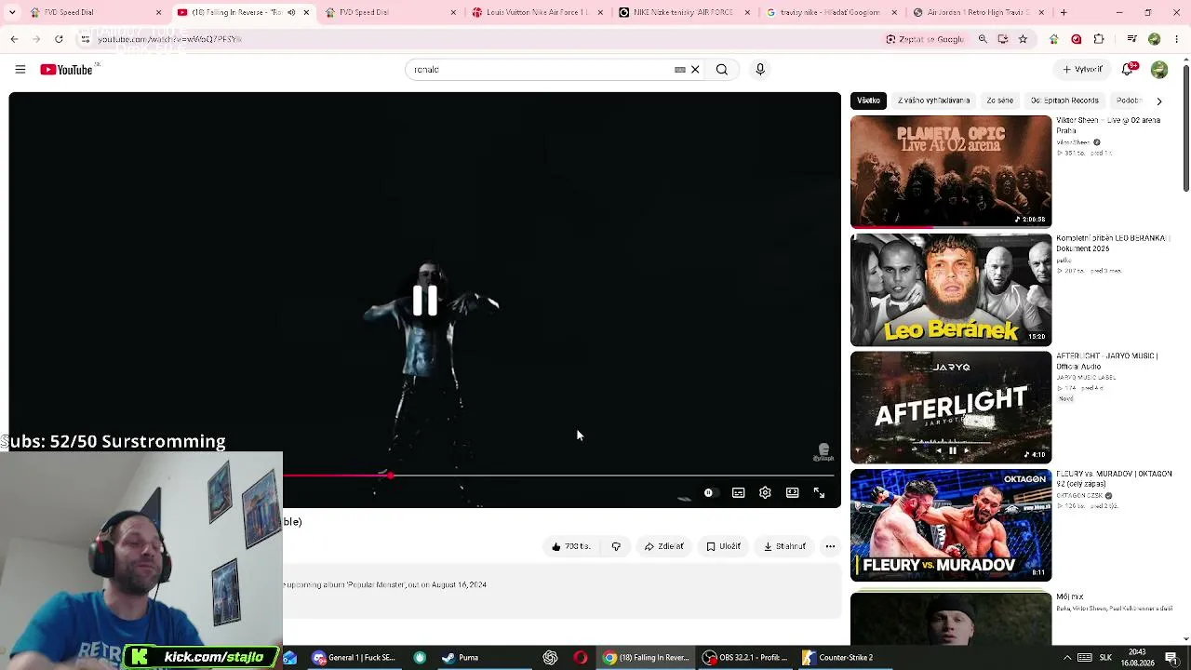The width and height of the screenshot is (1191, 670).
Task: Start voice search with the microphone
Action: [x=760, y=70]
